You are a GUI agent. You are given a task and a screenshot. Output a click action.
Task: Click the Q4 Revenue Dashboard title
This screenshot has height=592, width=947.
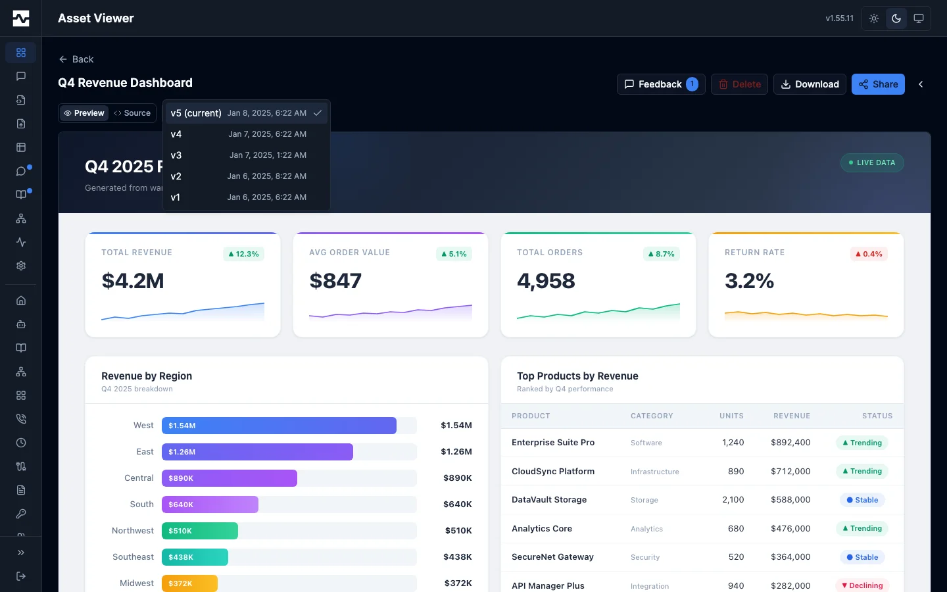coord(125,83)
